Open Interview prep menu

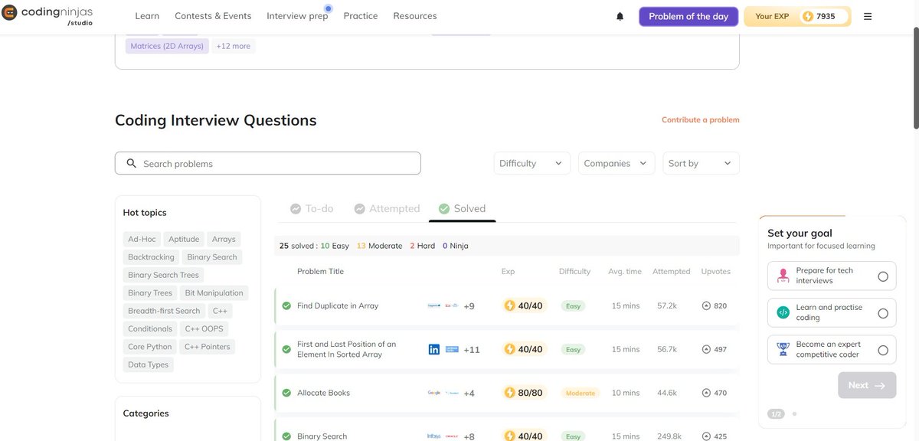coord(297,16)
